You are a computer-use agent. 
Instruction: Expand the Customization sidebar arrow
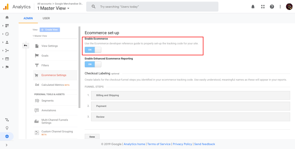click(x=3, y=26)
